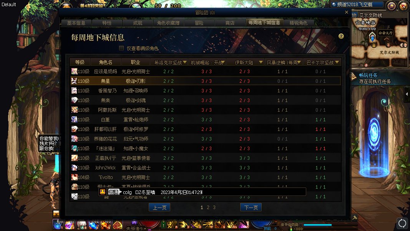Image resolution: width=410 pixels, height=231 pixels.
Task: Click the circular refresh arrow icon
Action: coord(402,223)
